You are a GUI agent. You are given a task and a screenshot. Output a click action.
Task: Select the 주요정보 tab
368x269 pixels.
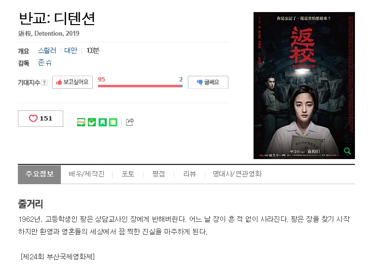coord(40,175)
